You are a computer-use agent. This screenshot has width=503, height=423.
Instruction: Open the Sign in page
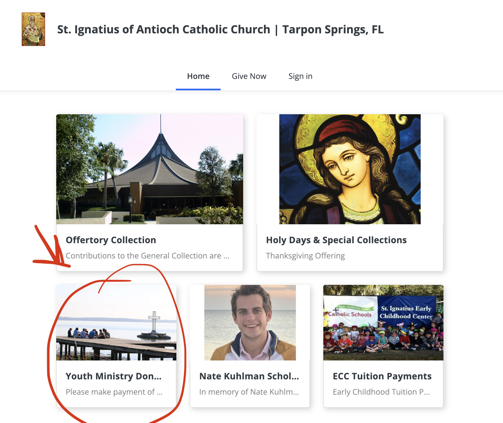click(x=300, y=76)
